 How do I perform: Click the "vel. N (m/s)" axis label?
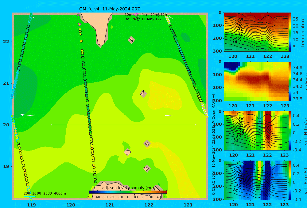306,131
